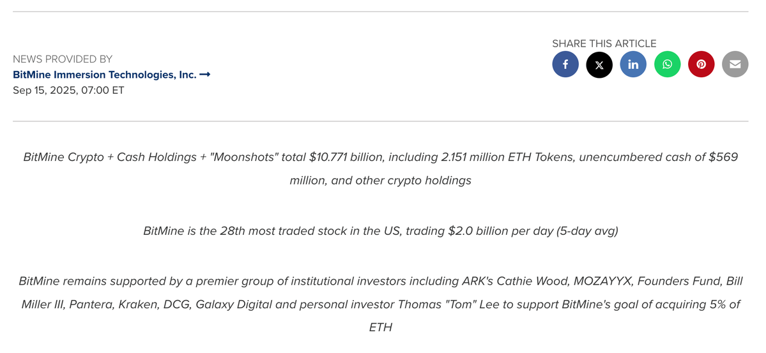This screenshot has width=766, height=353.
Task: Share the article on LinkedIn
Action: pos(633,64)
